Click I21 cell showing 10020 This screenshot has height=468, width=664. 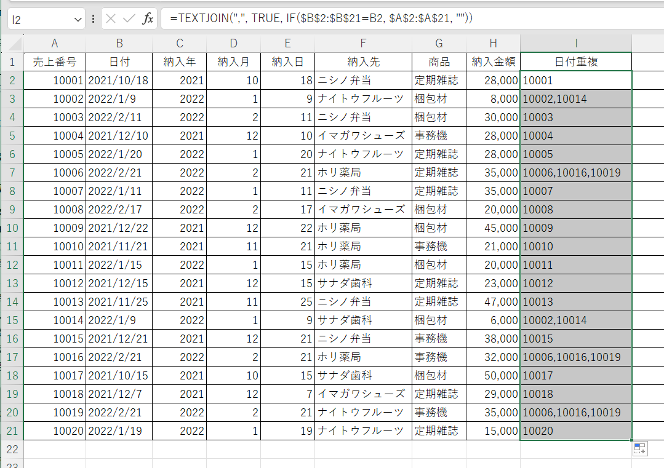[x=576, y=430]
